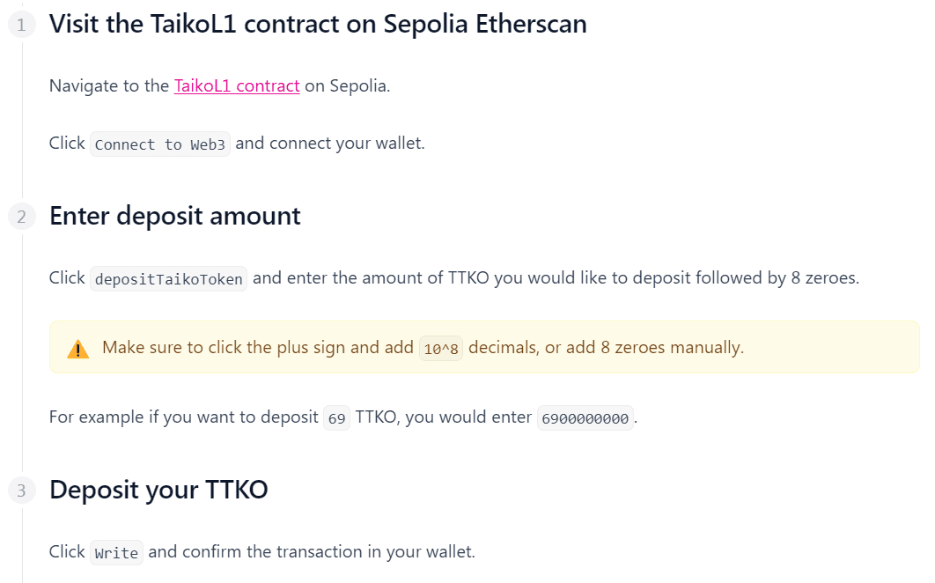Click the '69' inline code value

tap(337, 418)
